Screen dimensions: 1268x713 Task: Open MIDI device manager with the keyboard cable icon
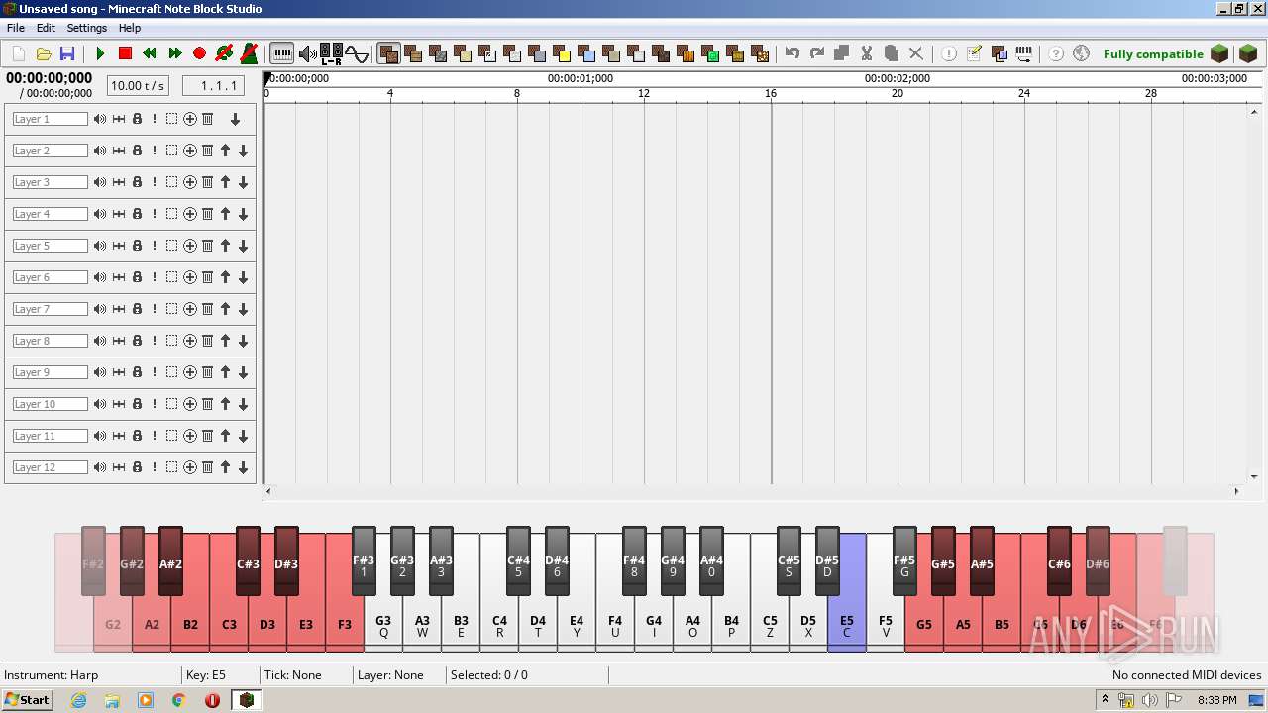[x=1023, y=53]
